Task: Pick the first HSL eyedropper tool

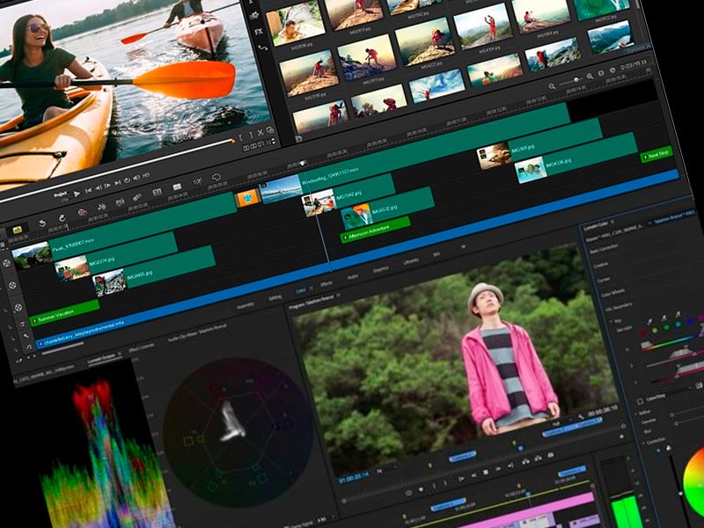Action: 649,322
